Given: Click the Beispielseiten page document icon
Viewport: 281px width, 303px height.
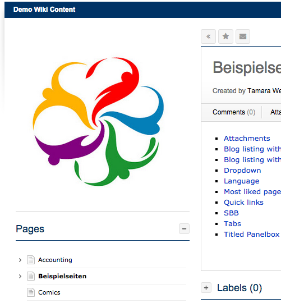Looking at the screenshot, I should point(31,276).
